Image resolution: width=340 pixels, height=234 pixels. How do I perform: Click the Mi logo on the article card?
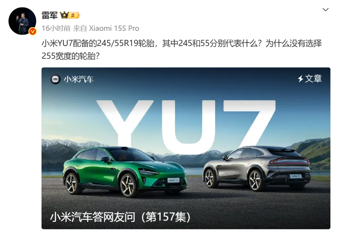point(55,79)
